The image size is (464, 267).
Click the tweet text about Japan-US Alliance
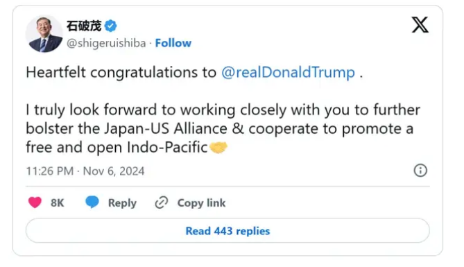pos(223,128)
